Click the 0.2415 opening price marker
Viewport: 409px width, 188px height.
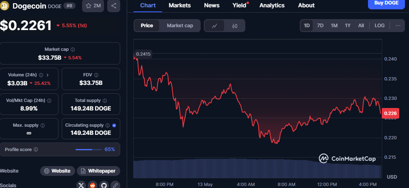143,54
